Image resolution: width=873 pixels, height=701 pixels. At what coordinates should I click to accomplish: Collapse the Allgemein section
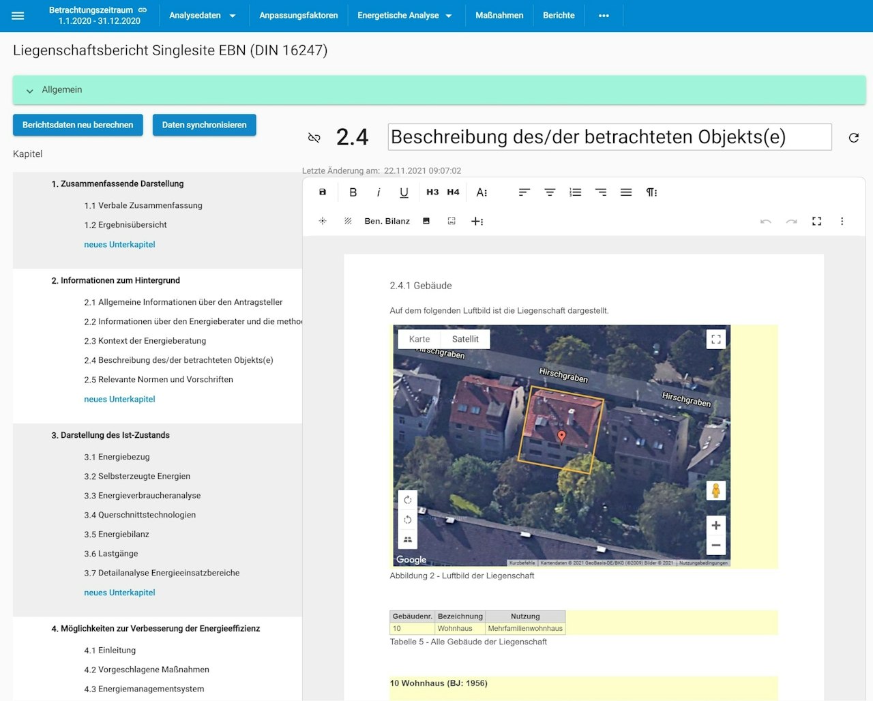30,90
